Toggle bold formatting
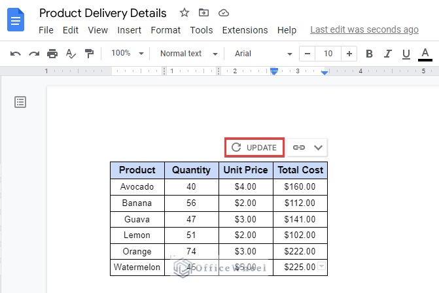This screenshot has height=293, width=439. click(x=369, y=54)
